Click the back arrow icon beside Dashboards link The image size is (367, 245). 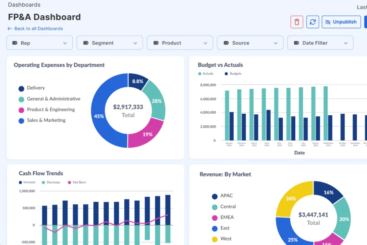pyautogui.click(x=10, y=29)
